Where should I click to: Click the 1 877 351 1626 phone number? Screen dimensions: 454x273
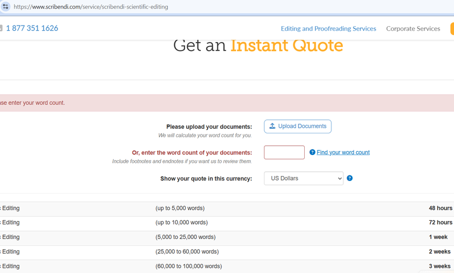click(32, 28)
